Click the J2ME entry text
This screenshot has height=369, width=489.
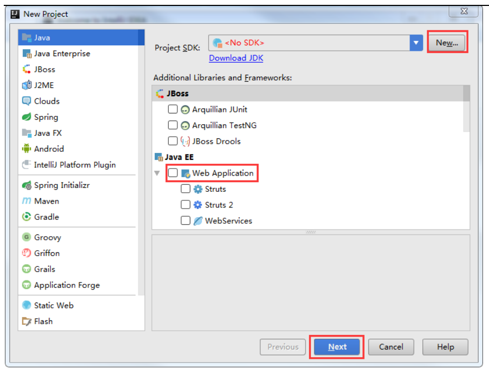point(44,85)
